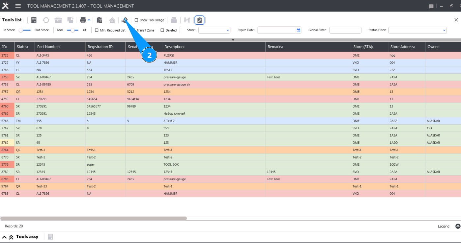
Task: Check the Min. Required List checkbox
Action: (97, 30)
